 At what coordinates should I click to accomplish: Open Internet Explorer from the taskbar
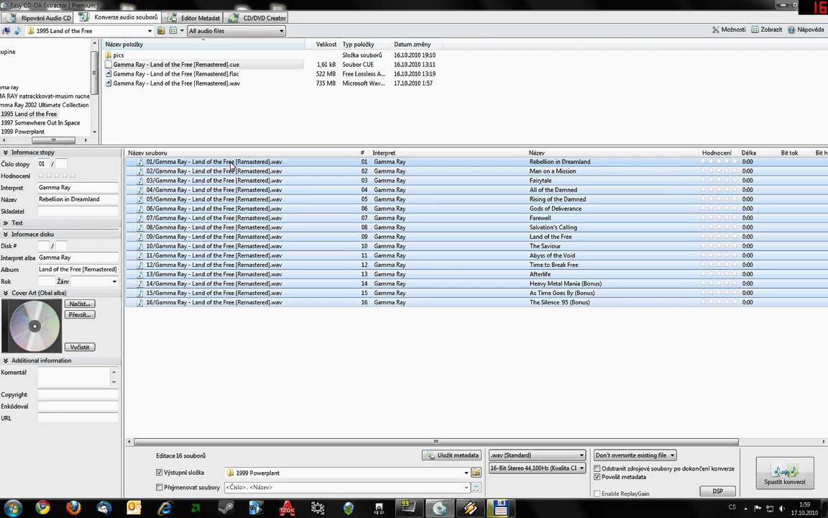pos(165,508)
